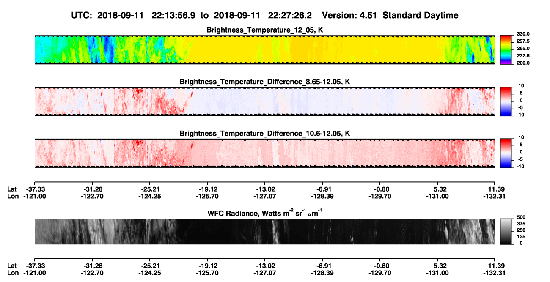Screen dimensions: 550x282
Task: Click the 297.5 color bar label
Action: point(523,41)
